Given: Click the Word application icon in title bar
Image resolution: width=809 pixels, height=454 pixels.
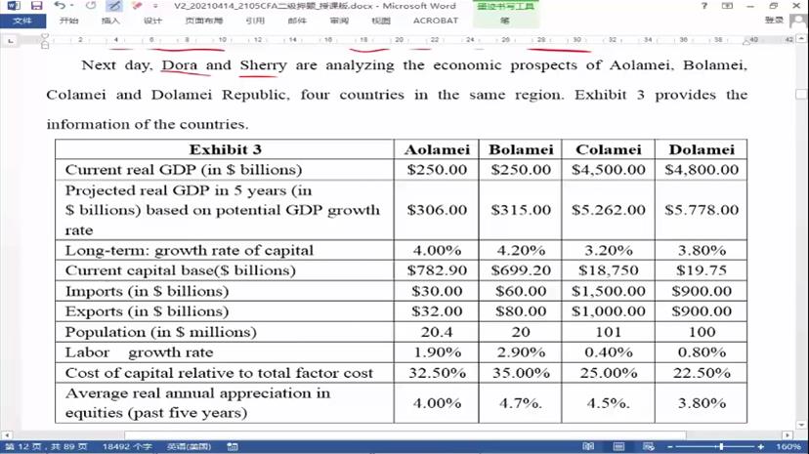Looking at the screenshot, I should pyautogui.click(x=14, y=6).
